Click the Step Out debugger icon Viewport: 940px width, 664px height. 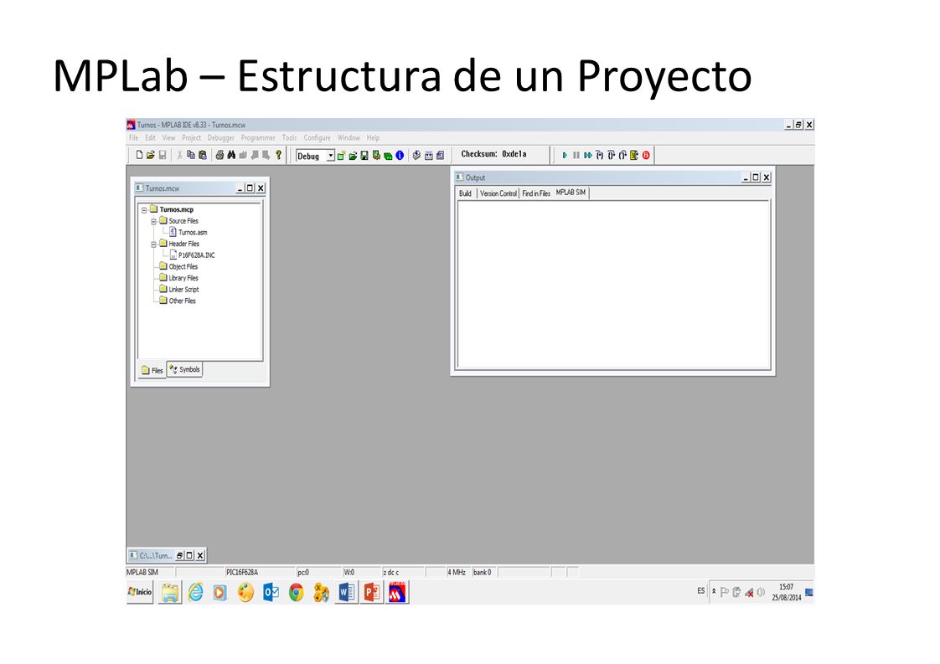[622, 155]
